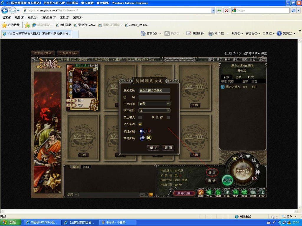Click the Internet Explorer Back arrow
This screenshot has width=302, height=226.
[5, 10]
